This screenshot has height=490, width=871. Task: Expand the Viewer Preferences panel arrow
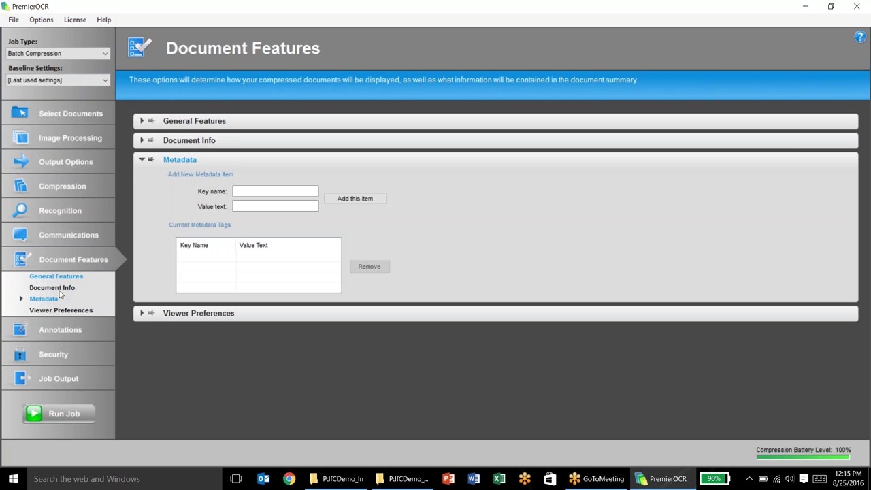point(142,313)
